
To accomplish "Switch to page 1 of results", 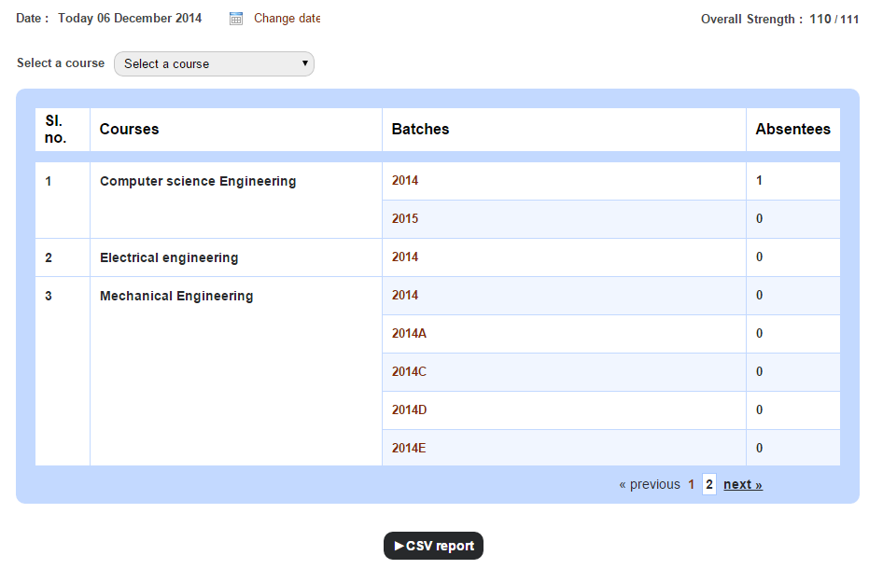I will [x=691, y=484].
